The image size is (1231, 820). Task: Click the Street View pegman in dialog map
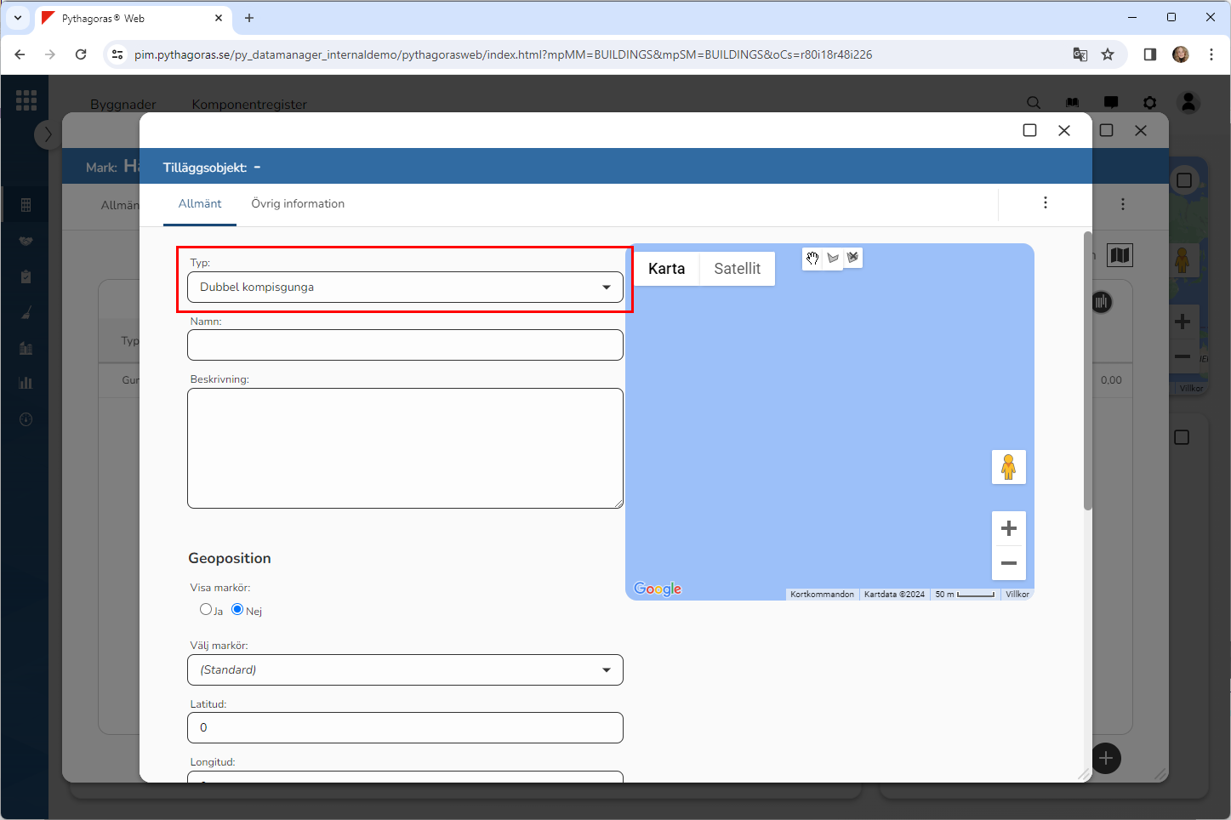1008,467
